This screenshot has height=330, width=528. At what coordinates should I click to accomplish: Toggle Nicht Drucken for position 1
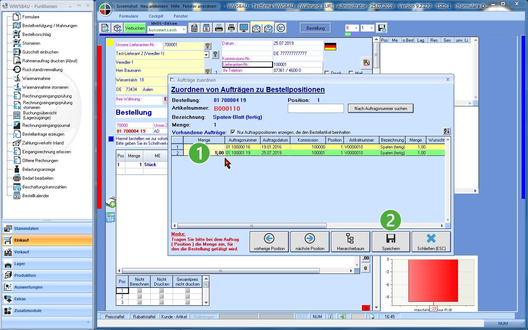point(161,291)
